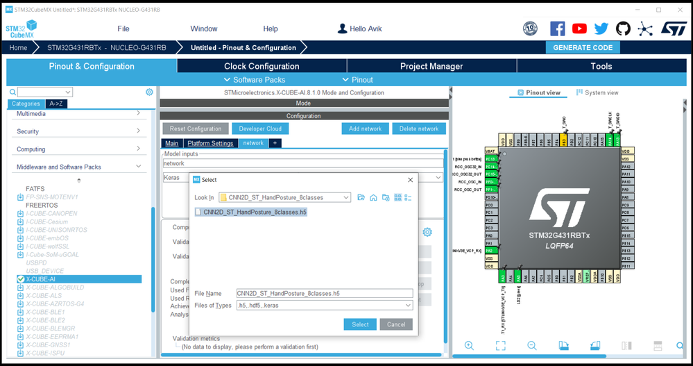Switch Select dialog to icons list view
Image resolution: width=693 pixels, height=366 pixels.
[x=397, y=197]
